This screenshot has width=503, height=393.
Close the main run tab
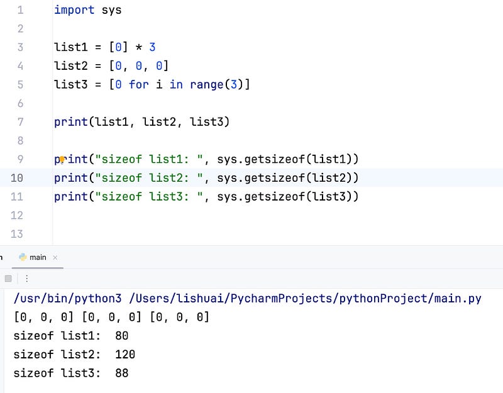tap(55, 257)
